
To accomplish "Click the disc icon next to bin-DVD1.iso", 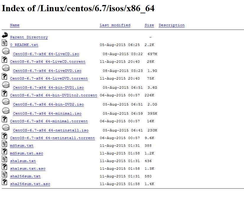I will [x=6, y=85].
